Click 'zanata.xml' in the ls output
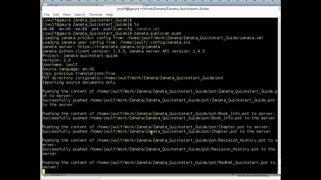Image resolution: width=321 pixels, height=180 pixels. (148, 29)
